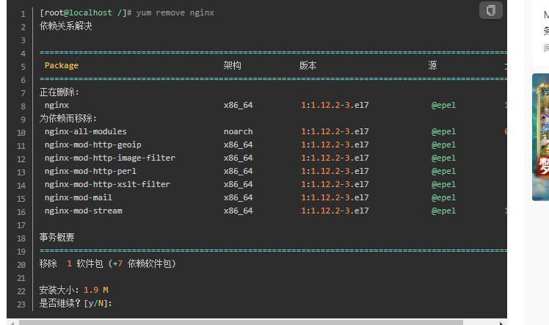Click the x86_64 value in the nginx row
This screenshot has height=325, width=549.
[238, 106]
